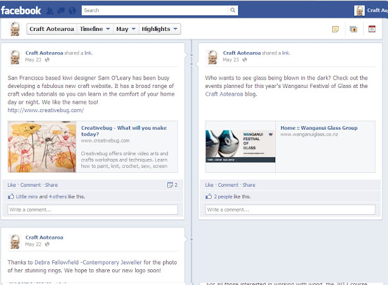Click comment box under Wanganui Glass post
388x285 pixels.
click(290, 210)
